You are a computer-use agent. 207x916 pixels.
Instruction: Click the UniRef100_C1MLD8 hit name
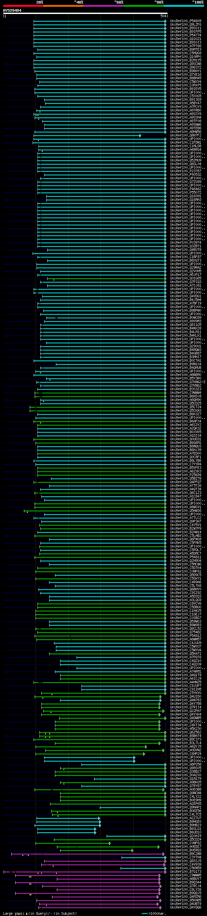coord(185,146)
